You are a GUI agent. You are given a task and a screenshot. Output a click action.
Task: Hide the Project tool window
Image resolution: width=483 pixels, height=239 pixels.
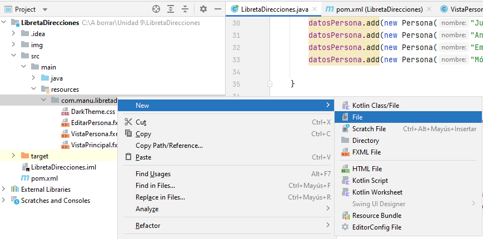pos(218,9)
